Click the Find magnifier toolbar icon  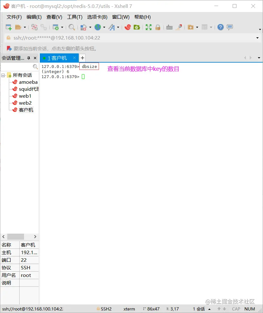click(72, 27)
